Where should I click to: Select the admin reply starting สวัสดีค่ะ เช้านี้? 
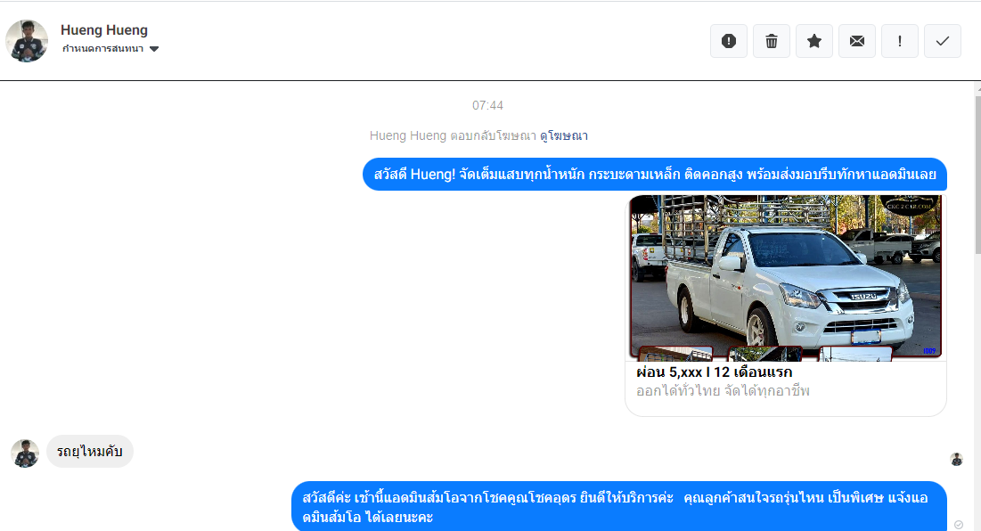(x=618, y=507)
